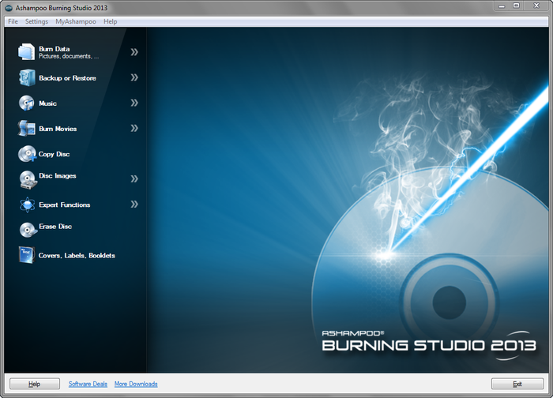The width and height of the screenshot is (553, 398).
Task: Select the Backup or Restore label
Action: pos(67,78)
